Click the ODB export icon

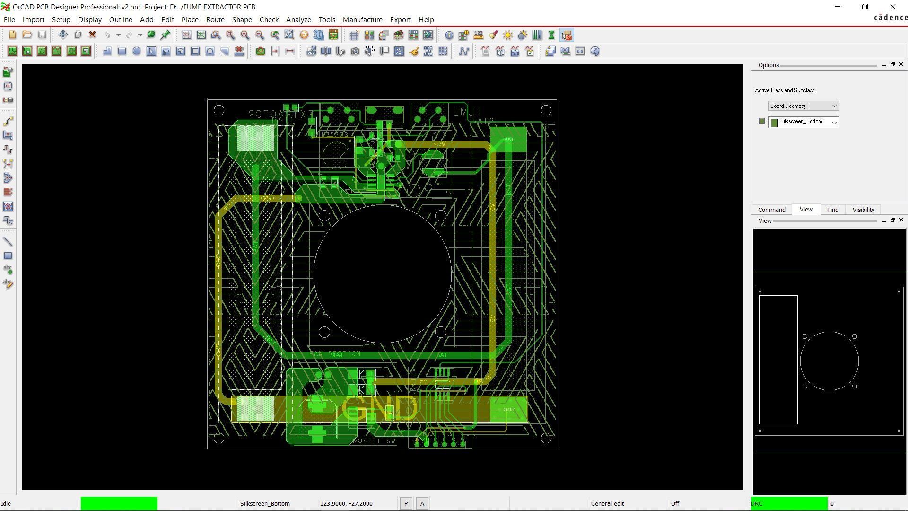311,51
